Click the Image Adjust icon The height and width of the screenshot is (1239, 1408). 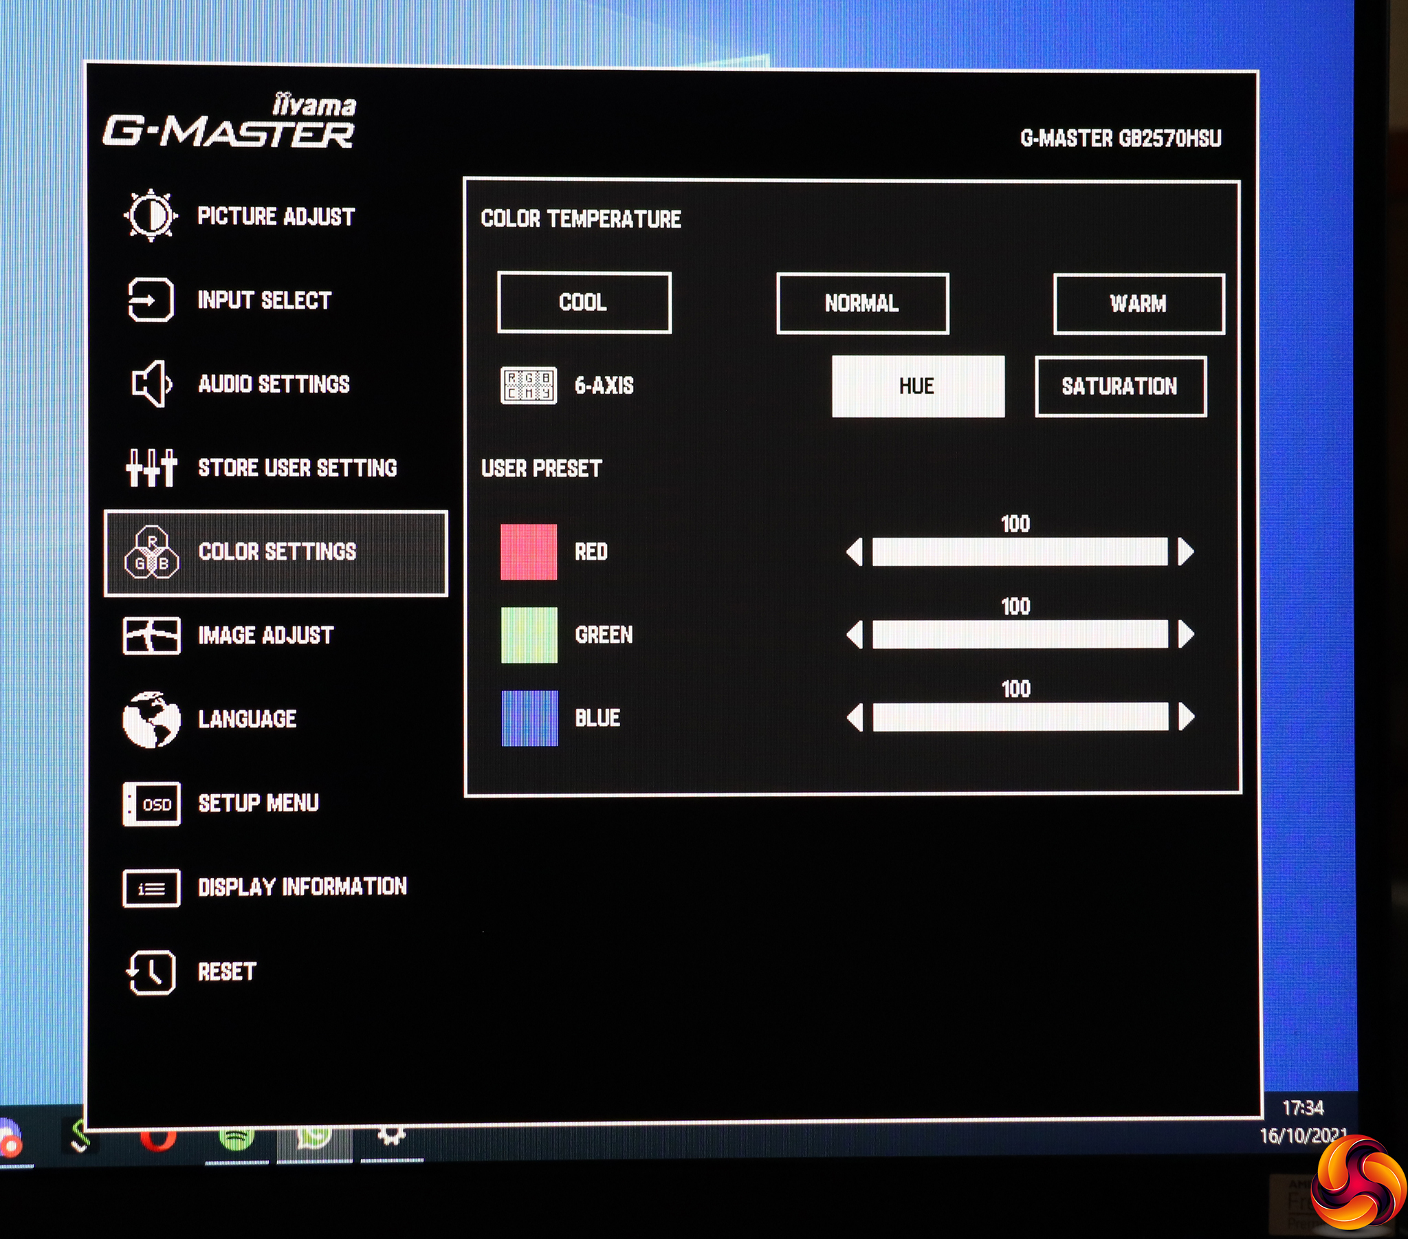(x=151, y=635)
